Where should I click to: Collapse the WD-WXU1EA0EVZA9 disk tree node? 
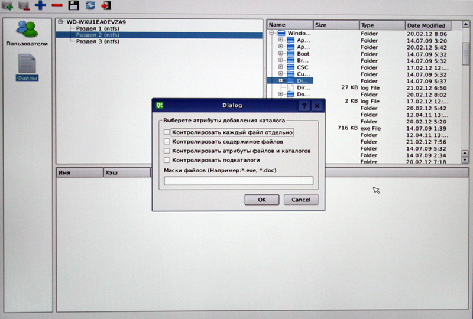coord(61,22)
